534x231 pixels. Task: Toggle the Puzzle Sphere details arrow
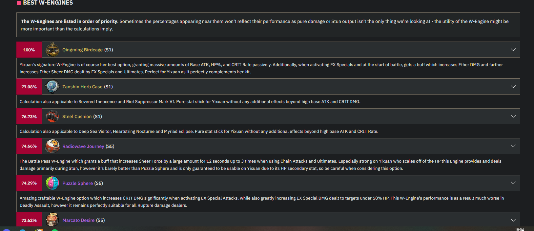coord(513,183)
